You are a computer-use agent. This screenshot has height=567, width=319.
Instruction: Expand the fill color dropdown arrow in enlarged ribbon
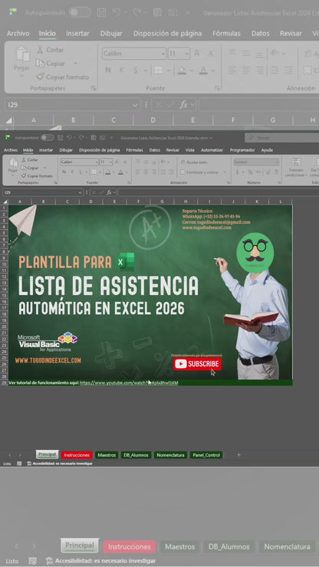(191, 70)
